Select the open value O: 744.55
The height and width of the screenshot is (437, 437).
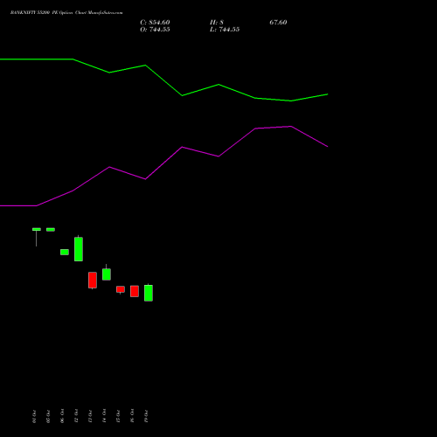click(155, 30)
